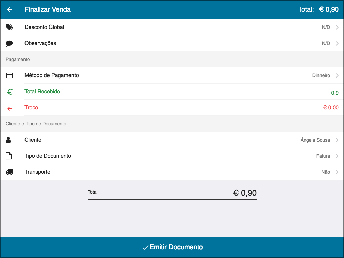The width and height of the screenshot is (344, 258).
Task: Open the Tipo de Documento chooser showing Fatura
Action: coord(172,156)
